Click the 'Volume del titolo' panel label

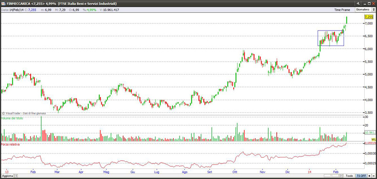coord(12,118)
